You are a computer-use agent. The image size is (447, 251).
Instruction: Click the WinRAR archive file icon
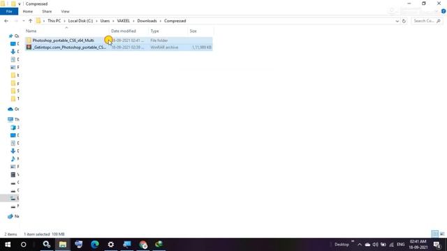coord(29,47)
